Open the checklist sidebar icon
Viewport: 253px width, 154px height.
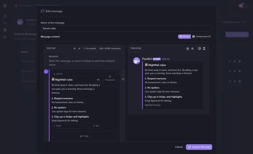(x=5, y=23)
